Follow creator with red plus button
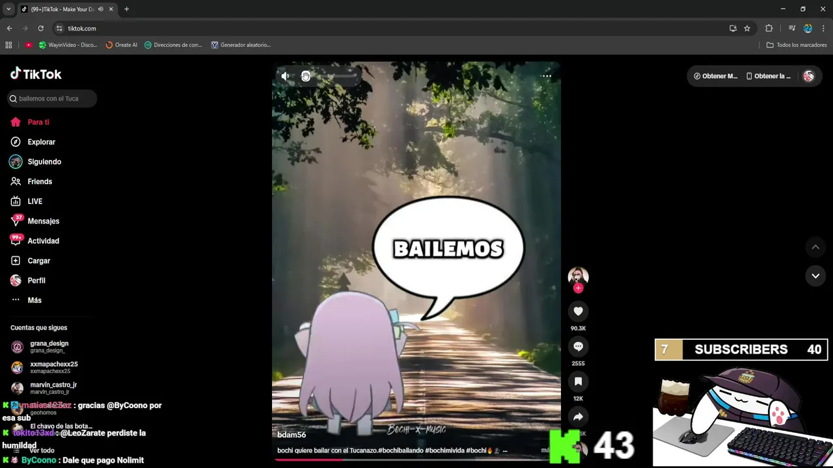 pyautogui.click(x=578, y=288)
